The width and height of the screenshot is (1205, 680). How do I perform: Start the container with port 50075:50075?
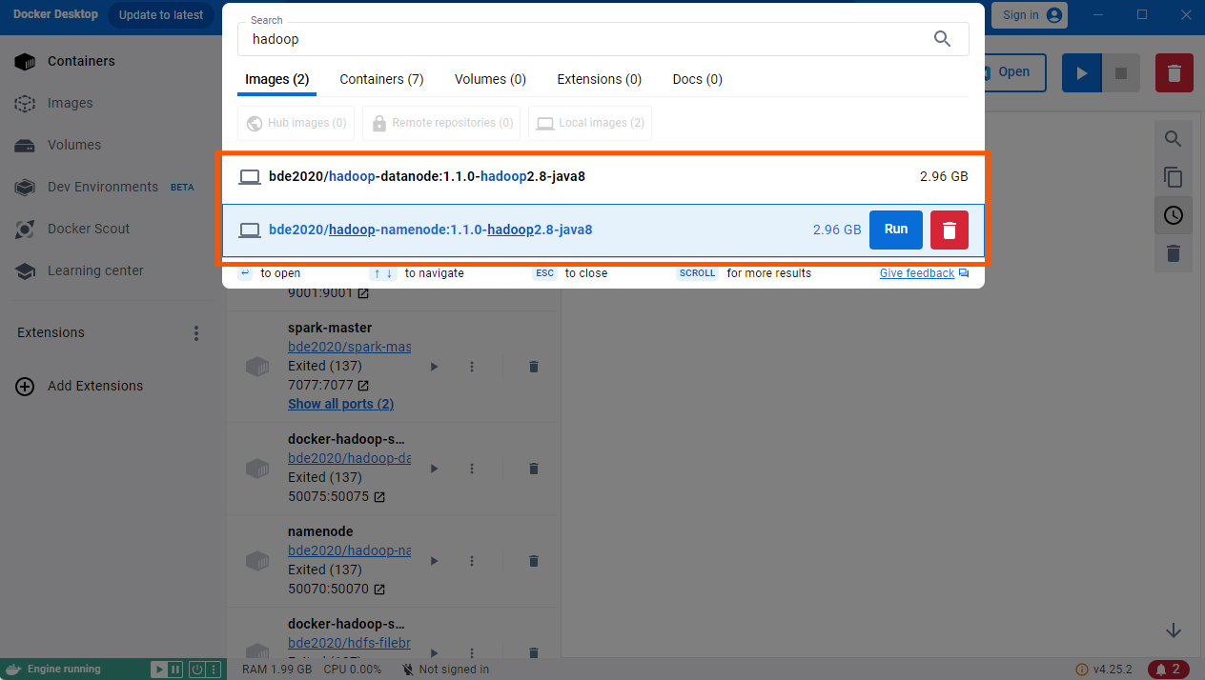[435, 469]
